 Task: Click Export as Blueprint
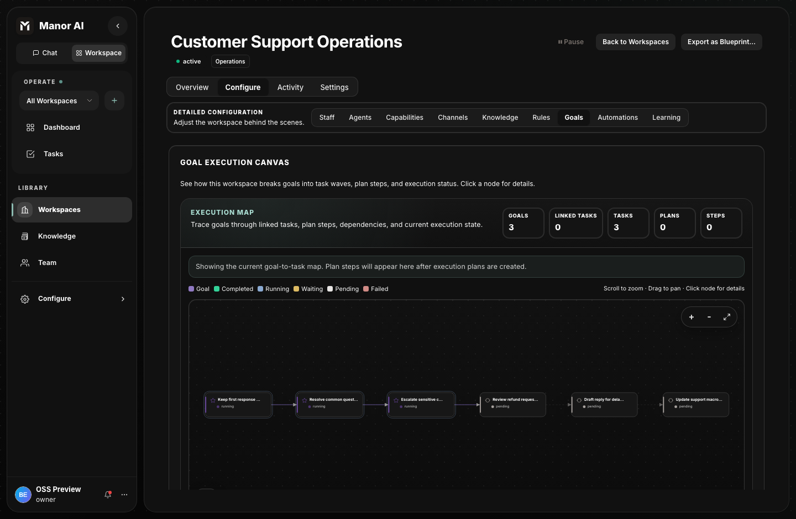click(721, 42)
